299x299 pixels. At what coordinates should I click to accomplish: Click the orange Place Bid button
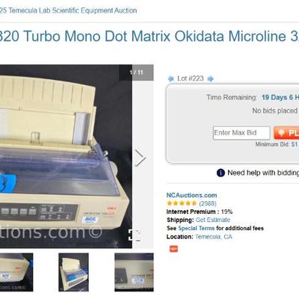pyautogui.click(x=286, y=133)
